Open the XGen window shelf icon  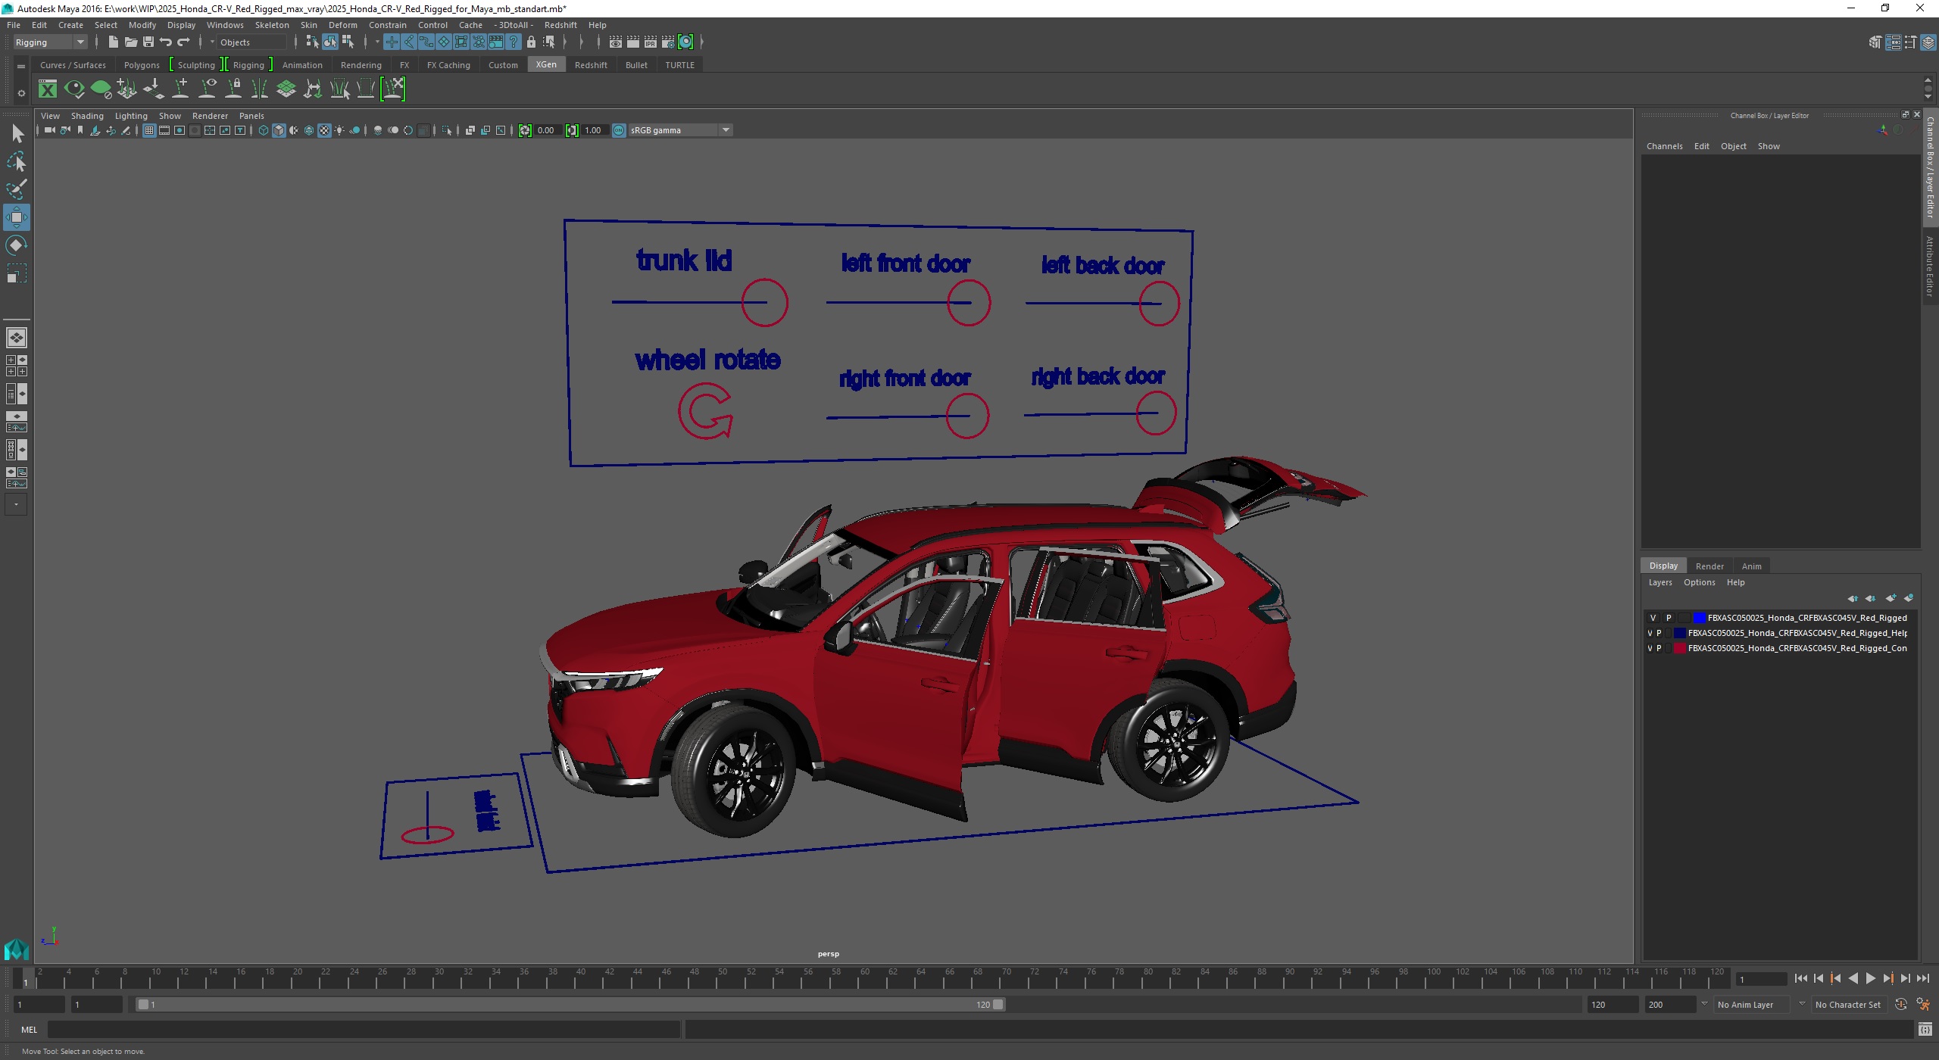[x=48, y=89]
